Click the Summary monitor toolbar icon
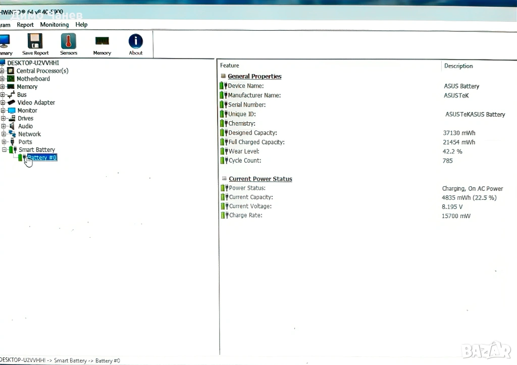Screen dimensions: 517x365 click(4, 42)
